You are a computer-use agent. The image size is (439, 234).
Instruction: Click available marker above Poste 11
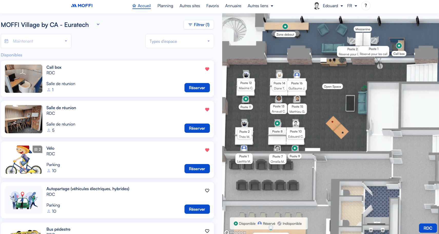pos(246,99)
